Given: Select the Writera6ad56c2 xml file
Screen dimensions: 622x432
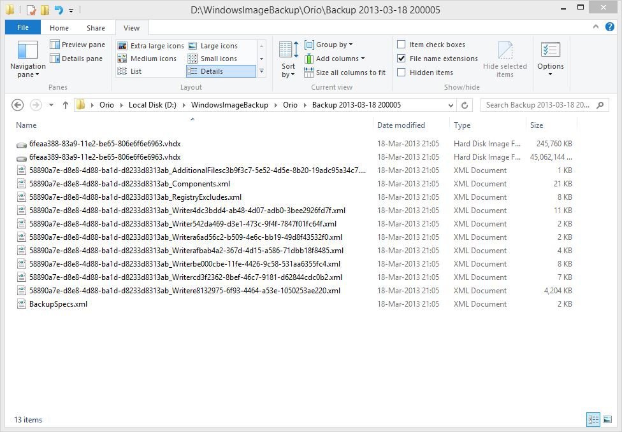Looking at the screenshot, I should coord(185,237).
